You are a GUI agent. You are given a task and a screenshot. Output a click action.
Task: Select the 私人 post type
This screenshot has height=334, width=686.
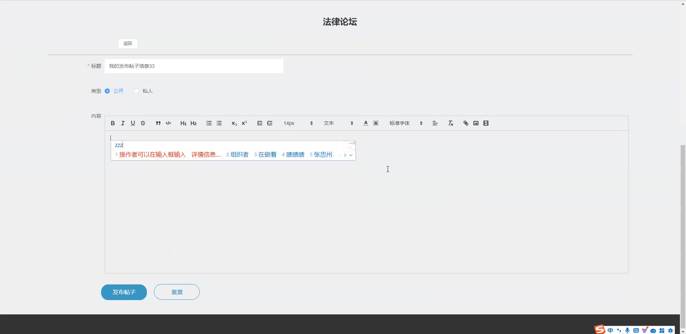[144, 91]
